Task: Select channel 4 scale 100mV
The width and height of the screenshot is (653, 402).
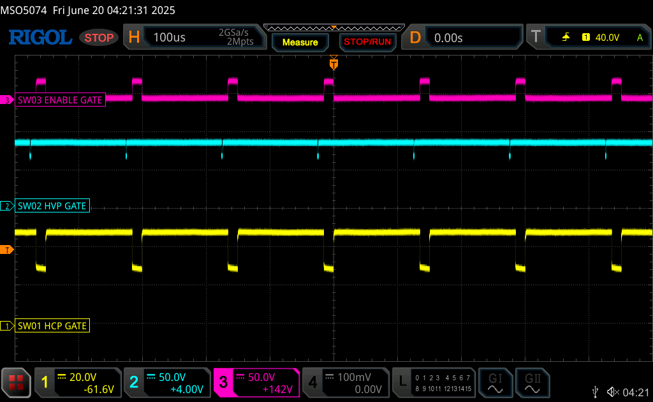Action: (353, 377)
